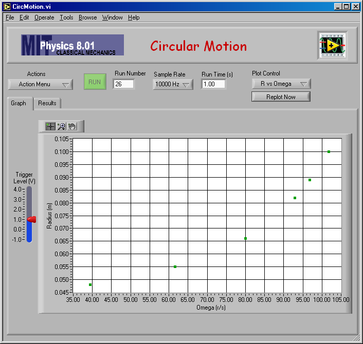Expand the Sample Rate 10000 Hz dropdown
This screenshot has width=363, height=344.
tap(173, 84)
